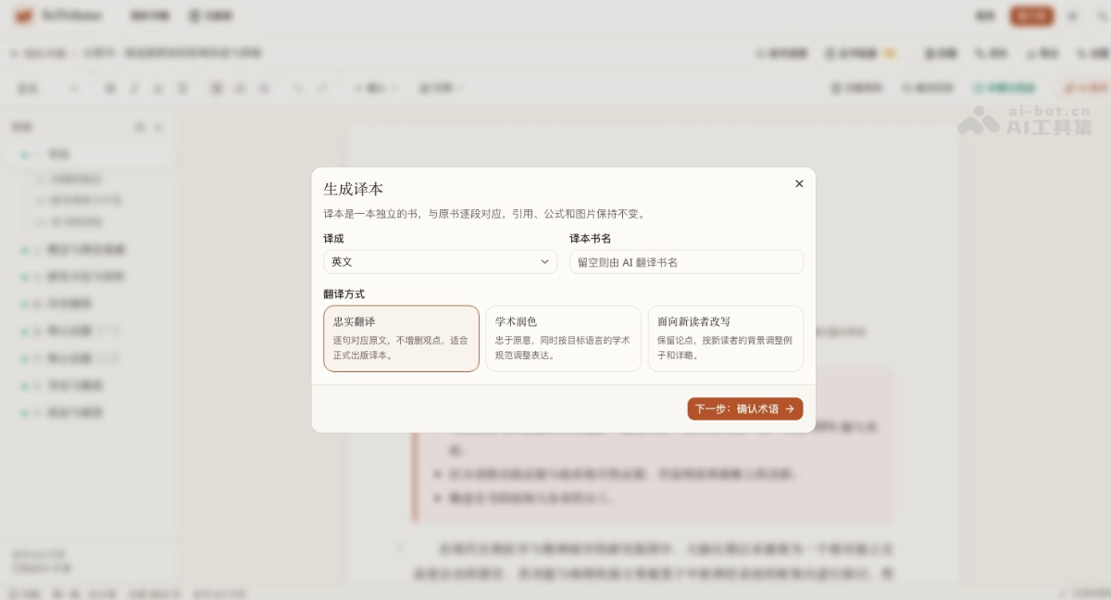Click the 下一步：确认术语 button
Screen dimensions: 1111x600
tap(745, 408)
